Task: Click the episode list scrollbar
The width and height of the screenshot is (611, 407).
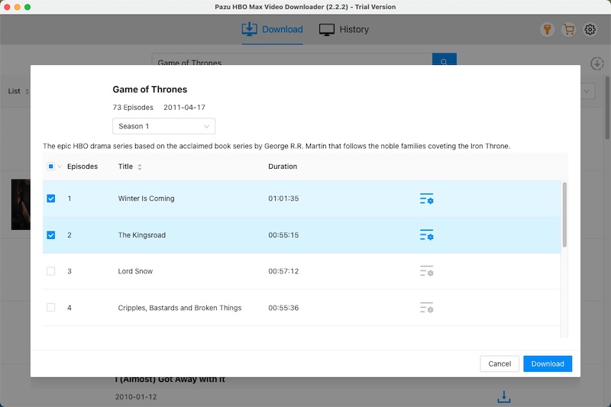Action: pyautogui.click(x=564, y=215)
